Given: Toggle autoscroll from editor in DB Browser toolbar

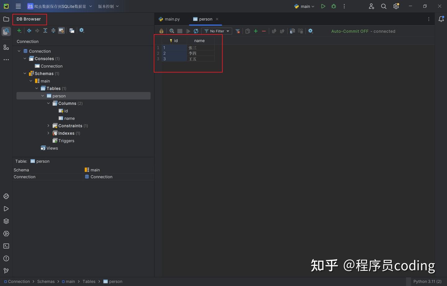Looking at the screenshot, I should (61, 30).
